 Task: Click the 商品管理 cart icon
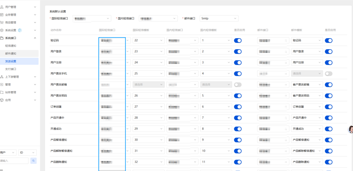coord(2,22)
